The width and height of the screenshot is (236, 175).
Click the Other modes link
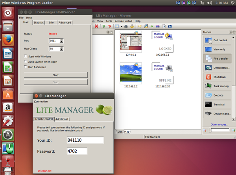point(219,124)
